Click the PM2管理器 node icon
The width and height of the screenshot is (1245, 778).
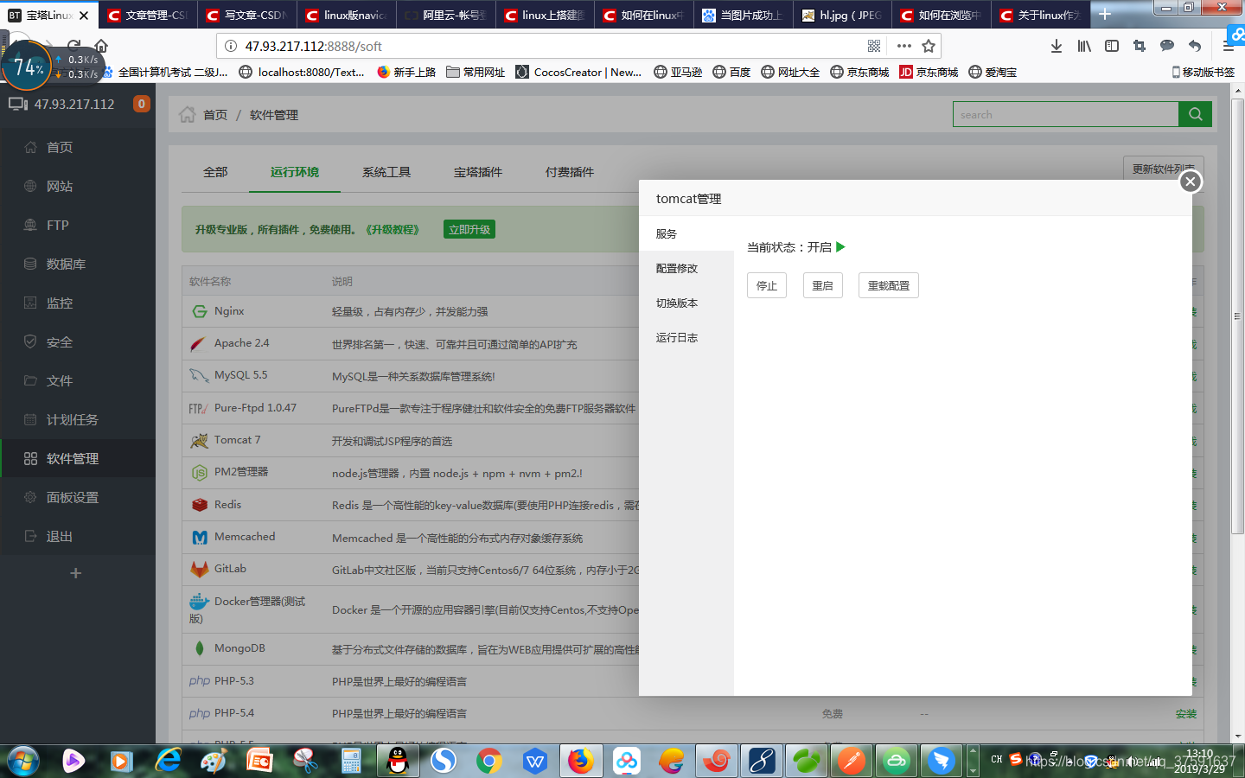(200, 473)
